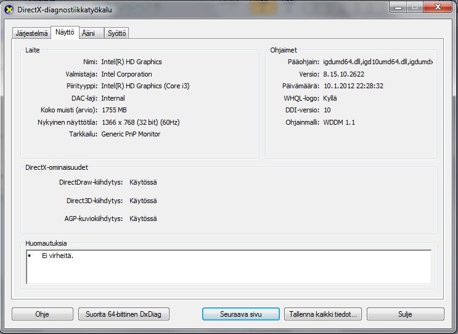Click chip type 'Intel(R) HD Graphics (Core i3)'
The image size is (458, 334).
pos(145,86)
